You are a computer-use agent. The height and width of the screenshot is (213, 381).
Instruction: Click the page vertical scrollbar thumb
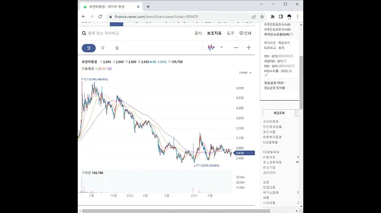tap(301, 82)
